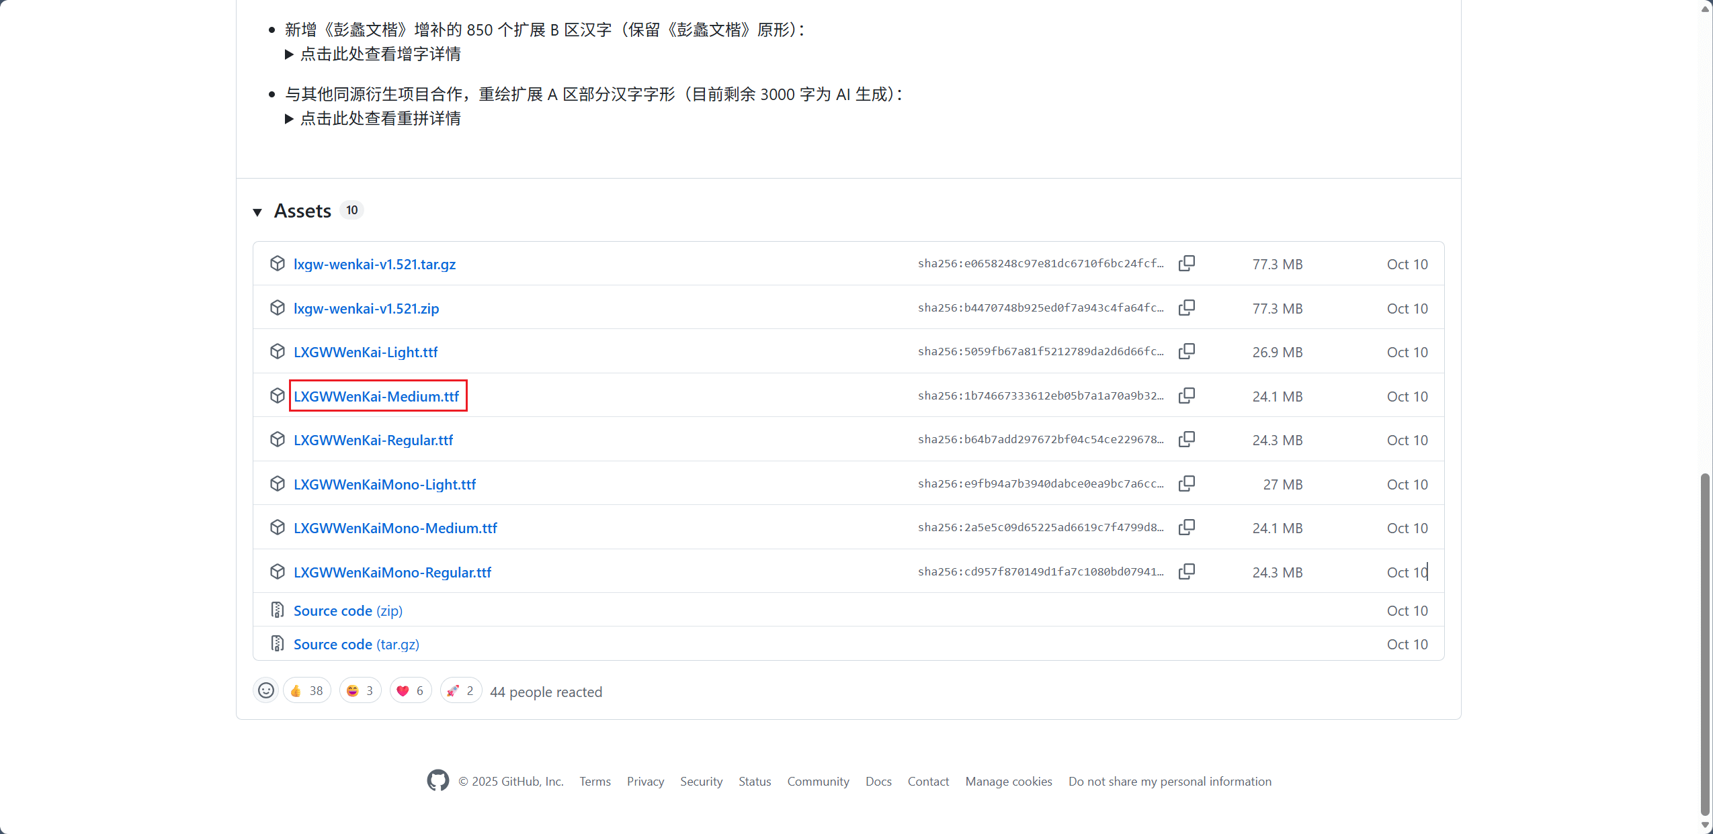The height and width of the screenshot is (834, 1713).
Task: Copy sha256 hash for LXGWWenKai-Medium.ttf
Action: (x=1186, y=396)
